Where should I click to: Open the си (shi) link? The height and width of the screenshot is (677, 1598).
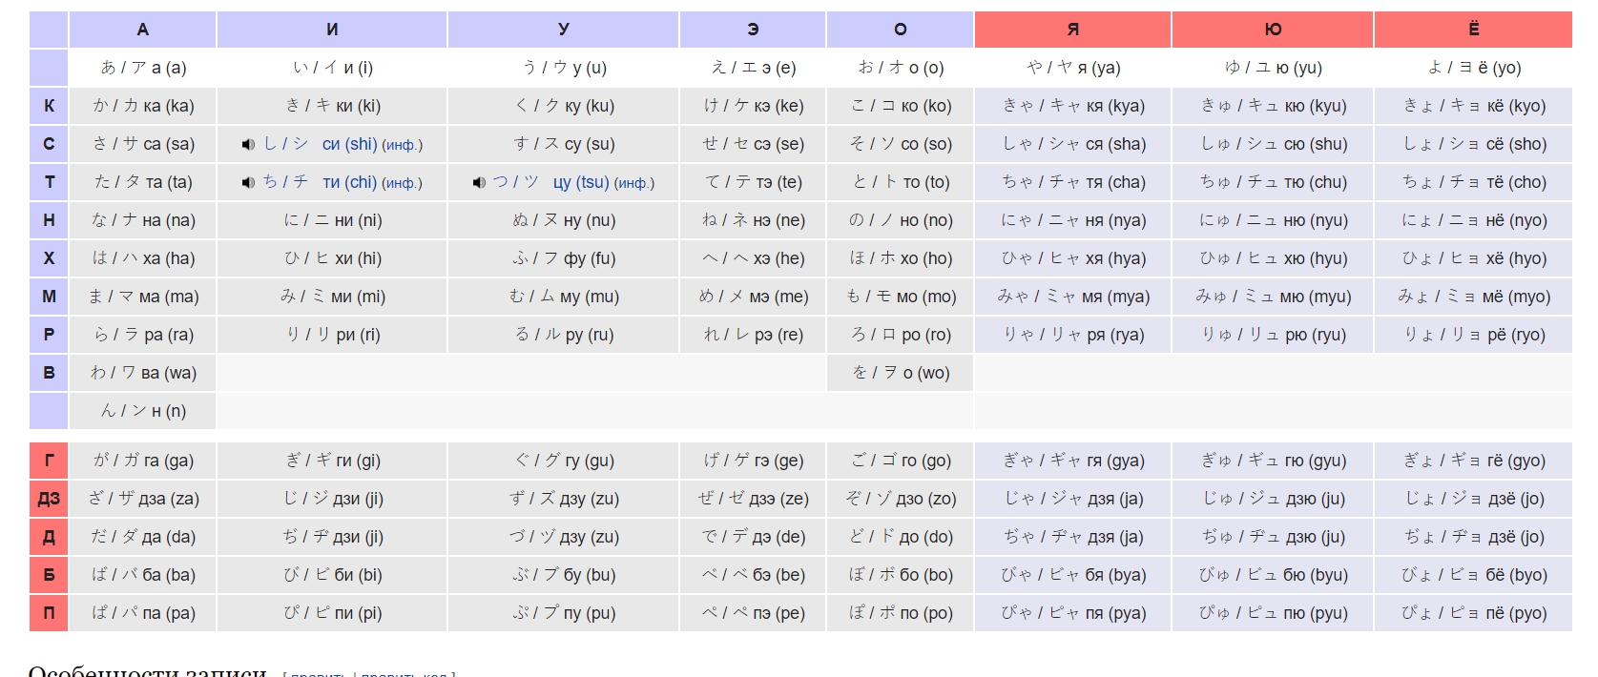point(349,144)
